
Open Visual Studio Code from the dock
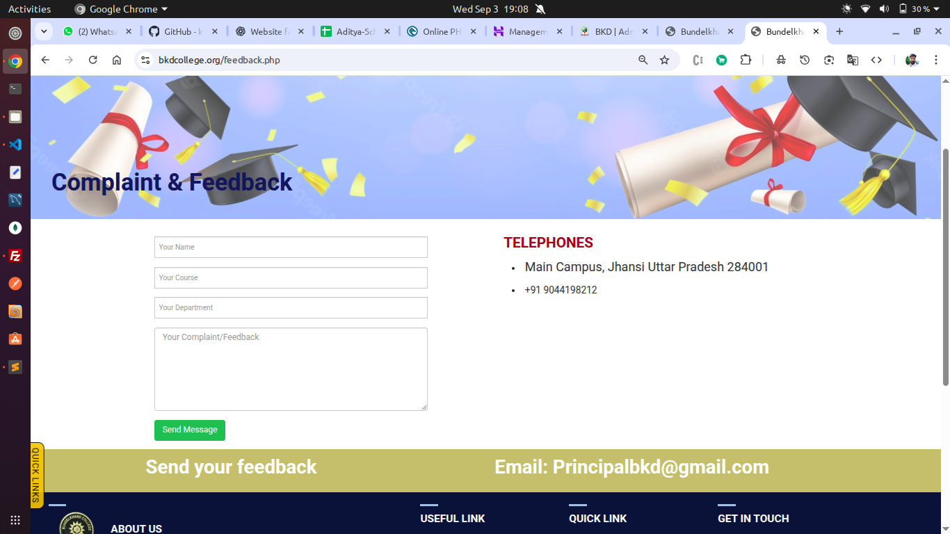tap(15, 145)
